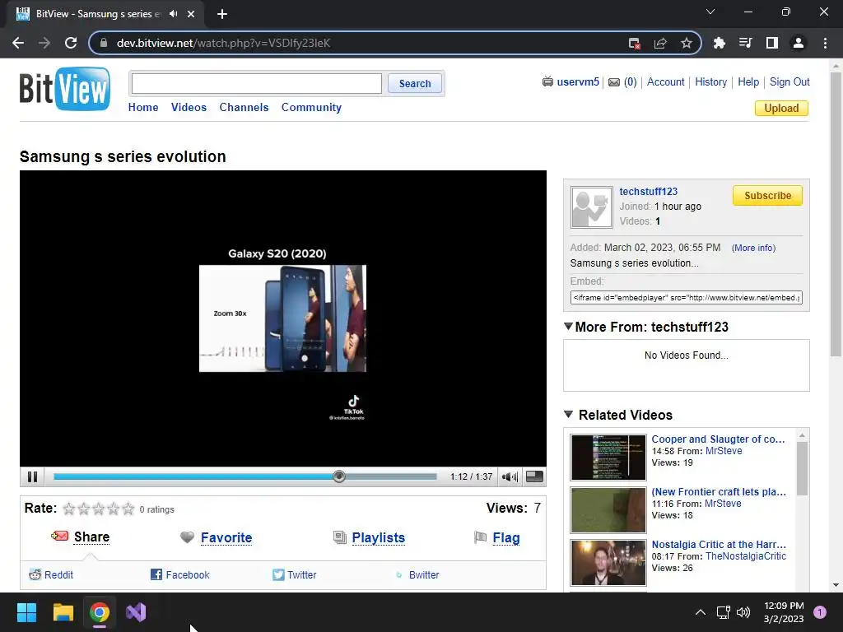The width and height of the screenshot is (843, 632).
Task: Open the Windows Start menu
Action: 26,612
